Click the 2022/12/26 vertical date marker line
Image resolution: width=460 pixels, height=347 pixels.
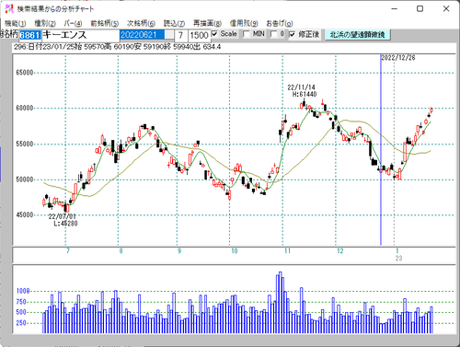coord(381,150)
